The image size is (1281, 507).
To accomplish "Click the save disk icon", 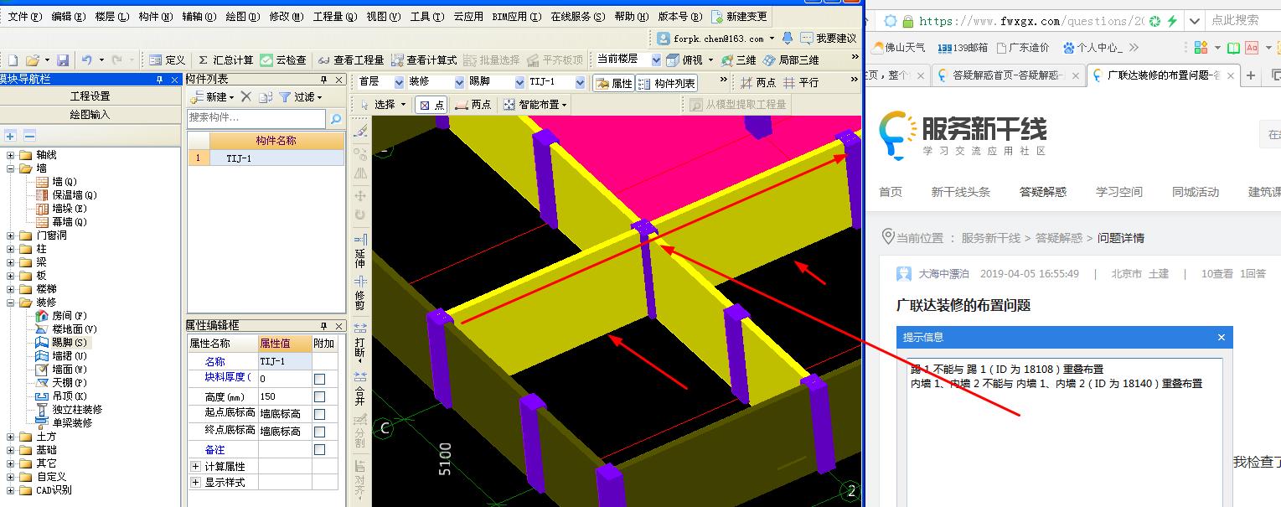I will coord(63,60).
